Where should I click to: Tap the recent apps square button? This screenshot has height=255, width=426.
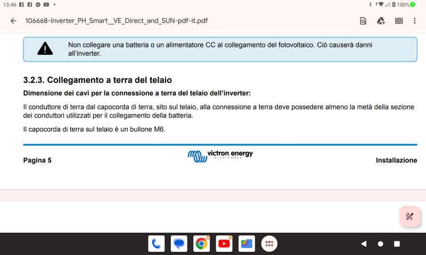coord(397,244)
